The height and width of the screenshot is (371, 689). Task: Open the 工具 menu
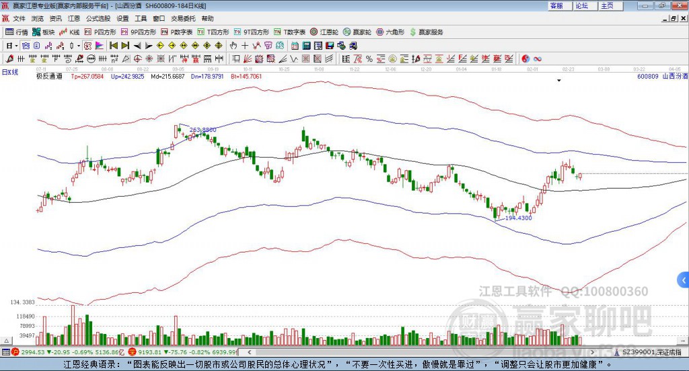pyautogui.click(x=141, y=18)
